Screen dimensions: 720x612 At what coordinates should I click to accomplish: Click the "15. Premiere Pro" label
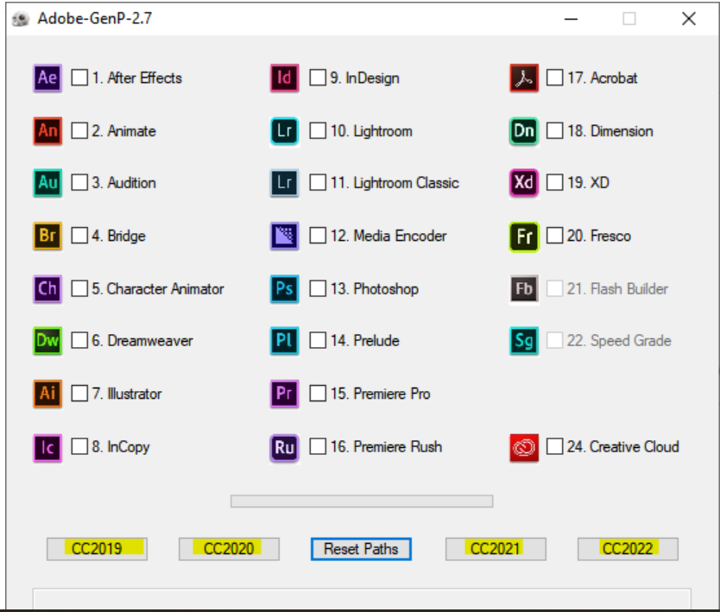point(380,394)
